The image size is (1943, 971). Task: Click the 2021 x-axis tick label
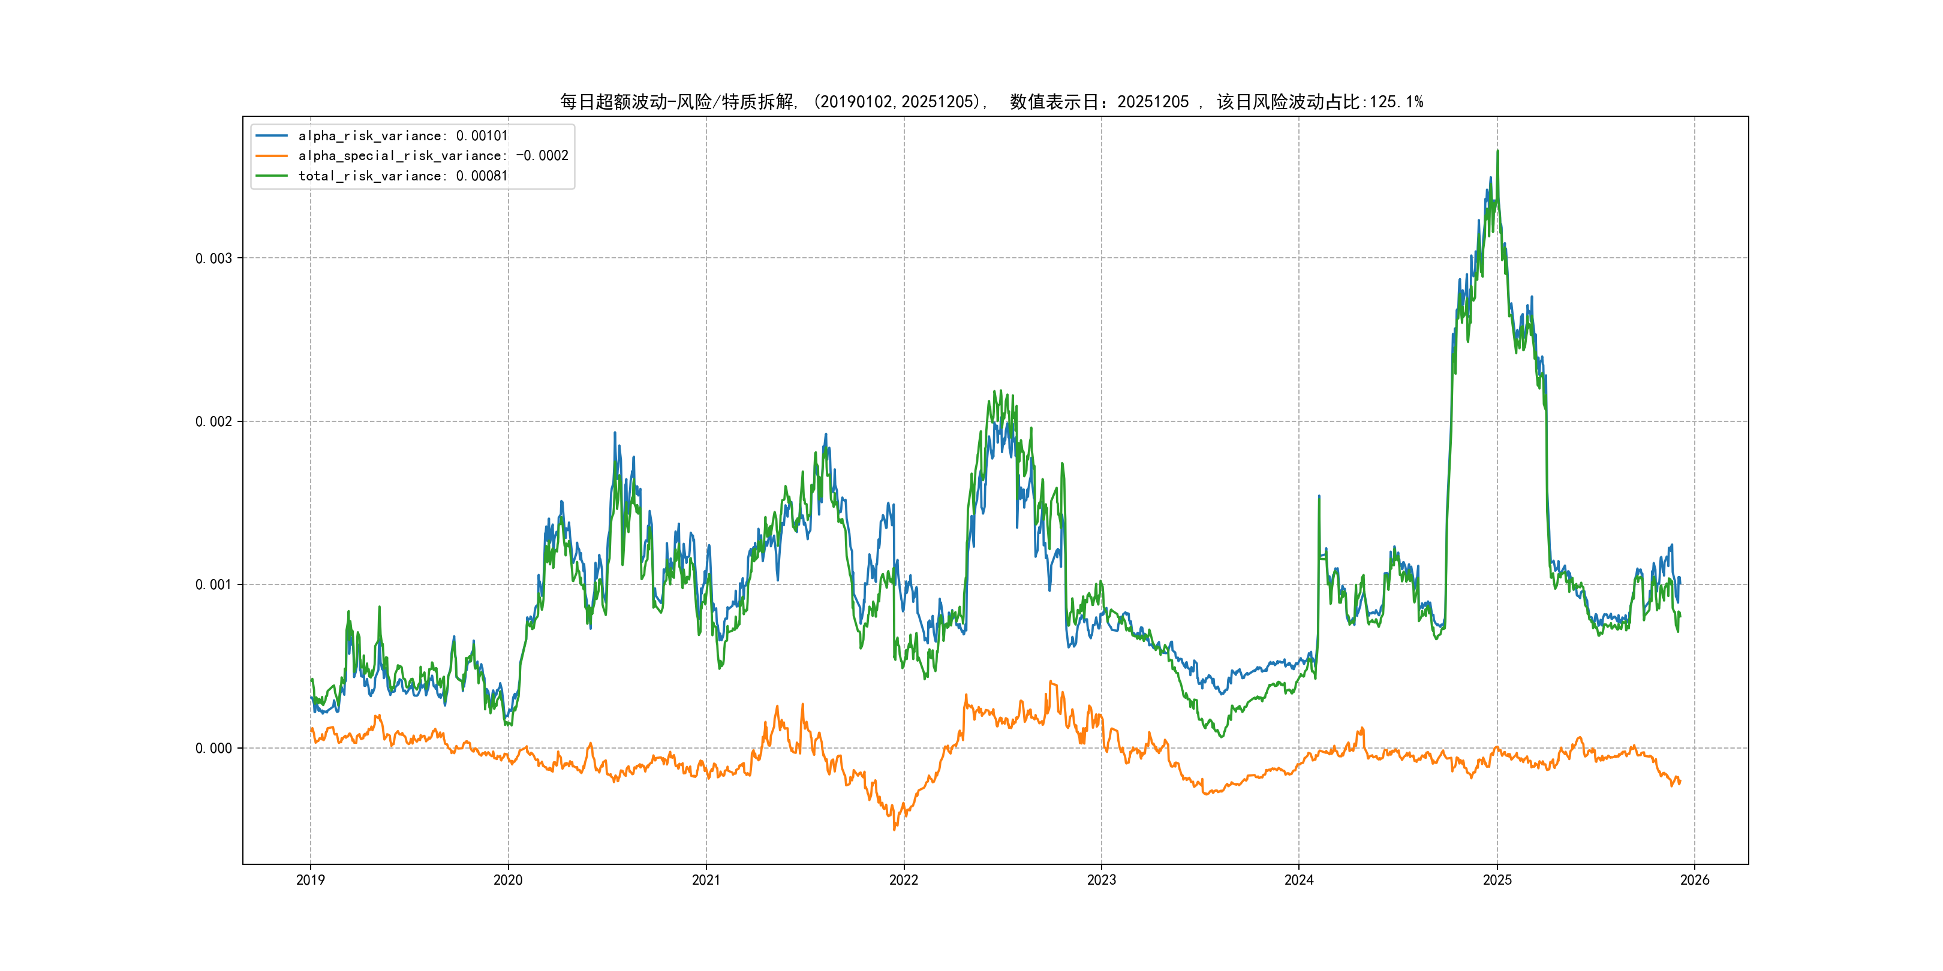pos(706,880)
